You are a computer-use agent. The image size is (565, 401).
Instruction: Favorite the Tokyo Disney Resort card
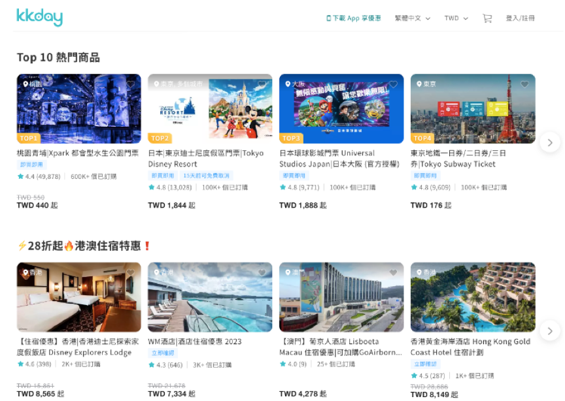click(x=262, y=84)
